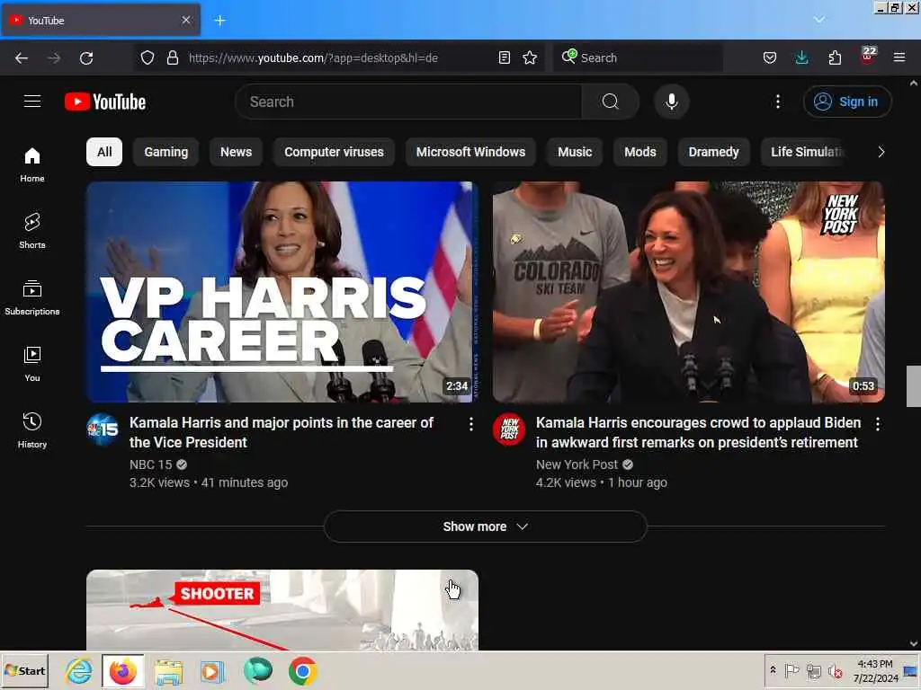921x690 pixels.
Task: Open New York Post channel name link
Action: [x=577, y=464]
